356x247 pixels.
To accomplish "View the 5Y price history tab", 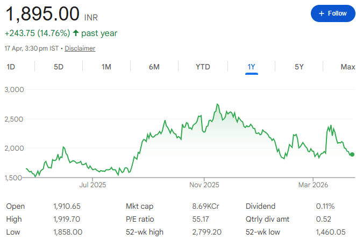I will point(299,67).
